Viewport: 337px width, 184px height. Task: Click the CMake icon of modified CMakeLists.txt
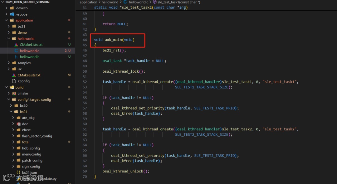pos(14,75)
